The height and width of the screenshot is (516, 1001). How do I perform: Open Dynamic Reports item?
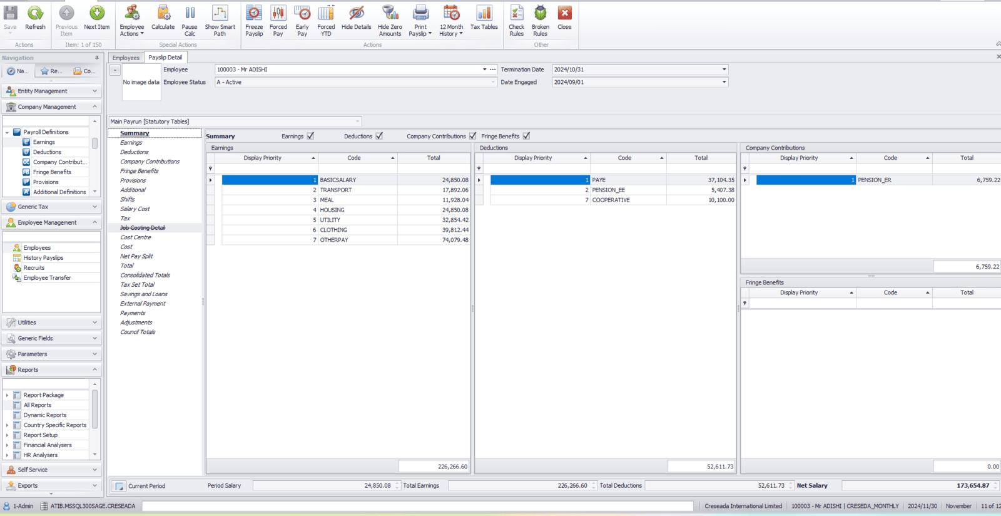click(x=44, y=415)
